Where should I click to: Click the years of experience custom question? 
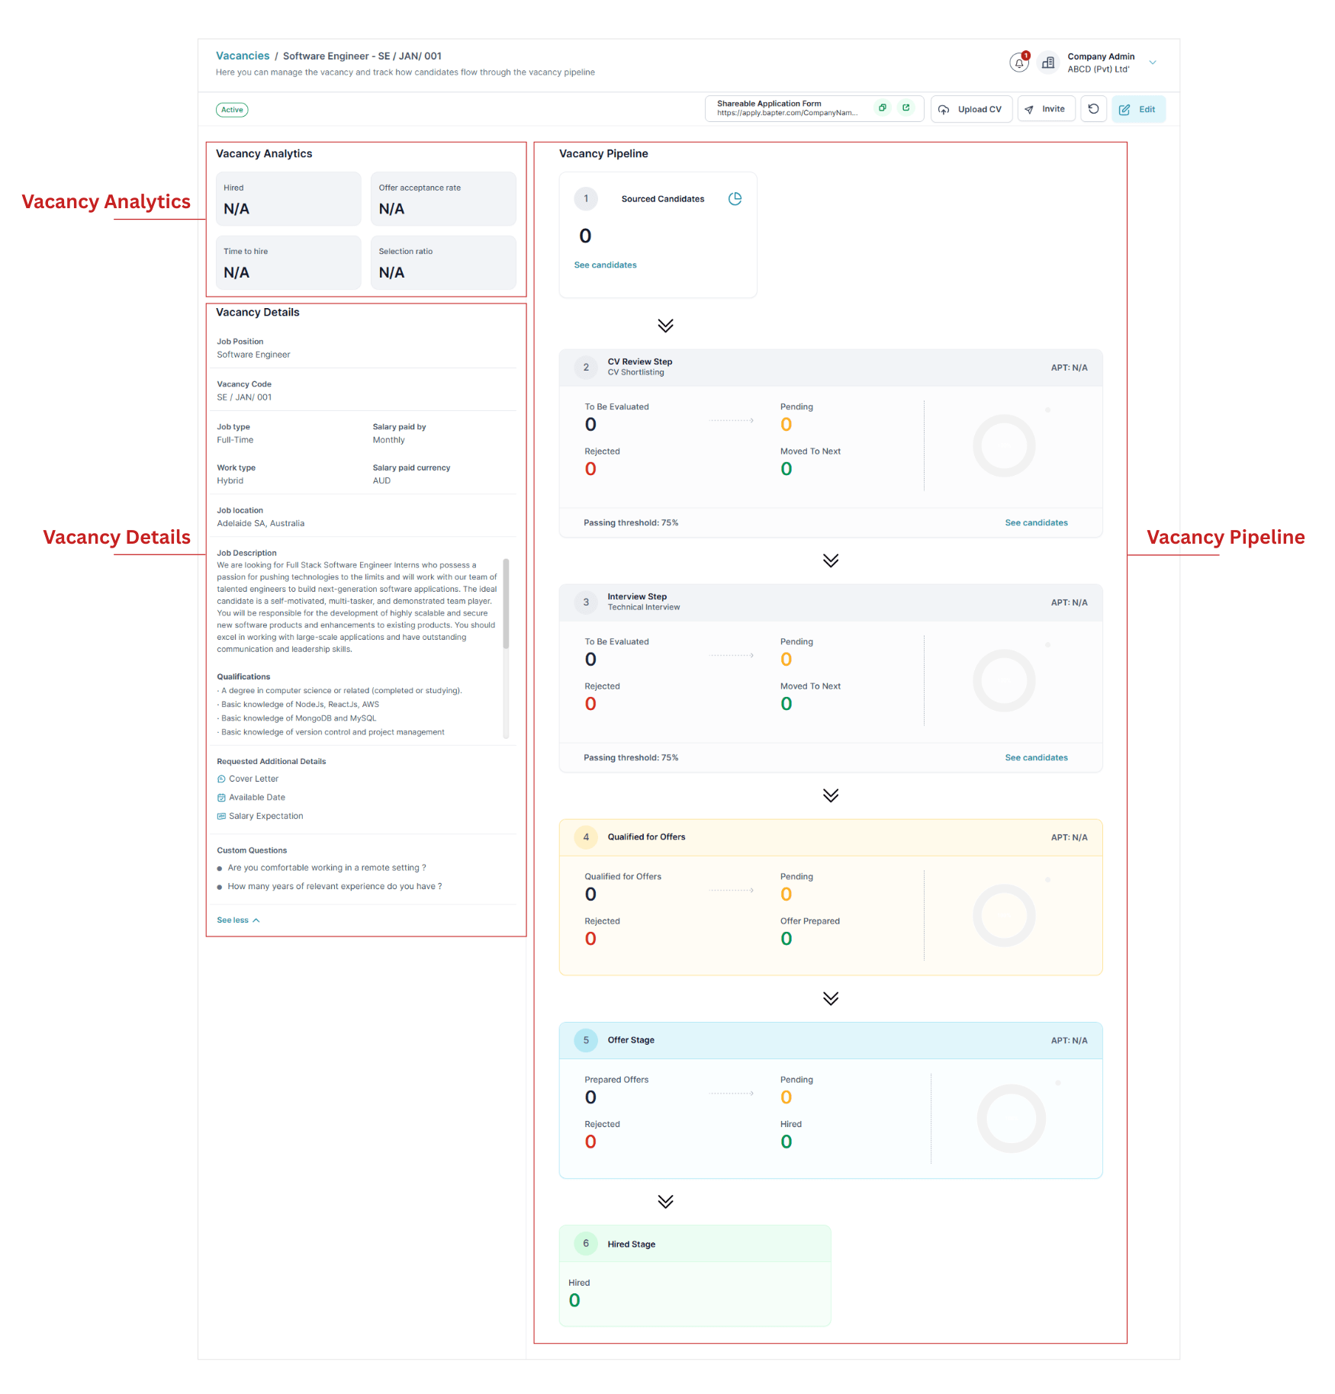[334, 886]
